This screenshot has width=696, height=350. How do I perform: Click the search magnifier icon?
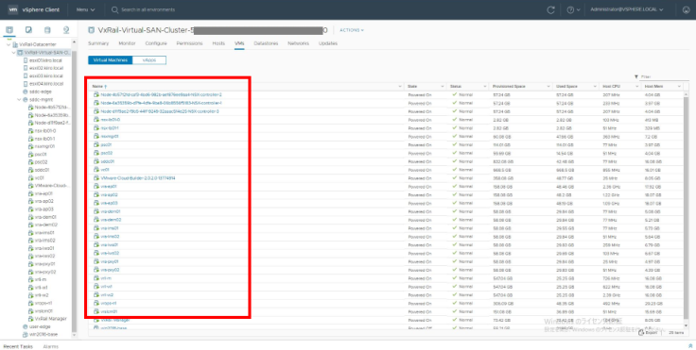point(115,9)
